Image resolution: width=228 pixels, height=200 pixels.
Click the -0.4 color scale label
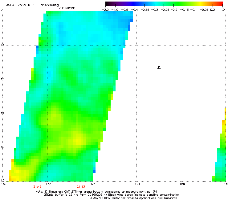click(x=135, y=10)
